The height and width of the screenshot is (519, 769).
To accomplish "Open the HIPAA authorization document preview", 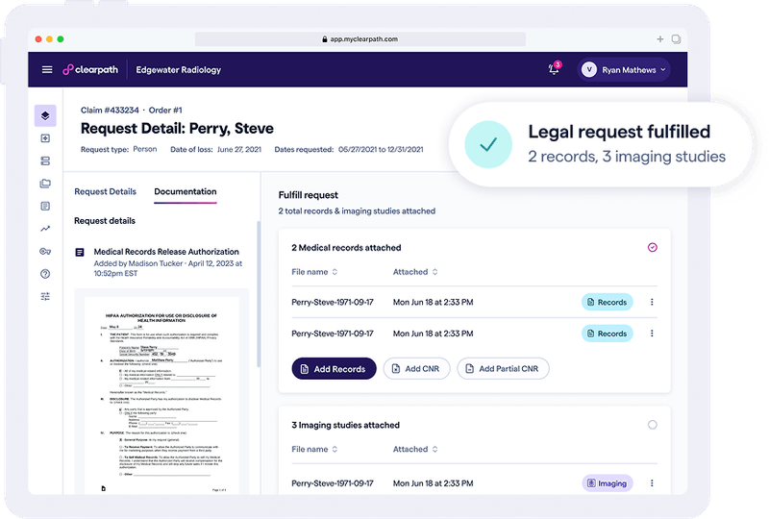I will pyautogui.click(x=161, y=395).
